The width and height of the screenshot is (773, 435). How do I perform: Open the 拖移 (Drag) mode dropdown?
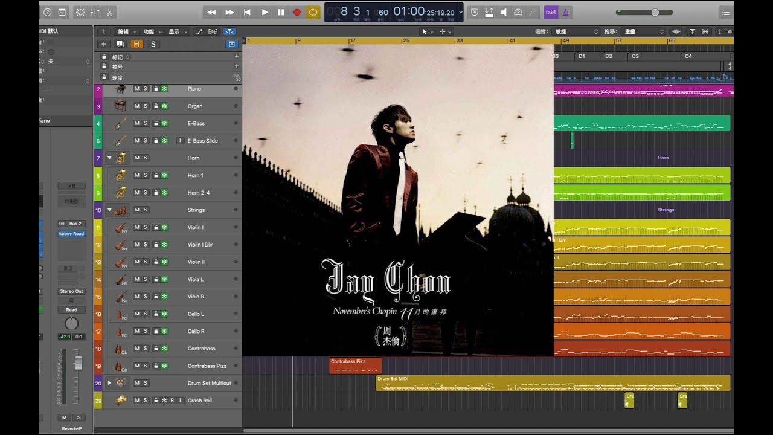pos(644,31)
